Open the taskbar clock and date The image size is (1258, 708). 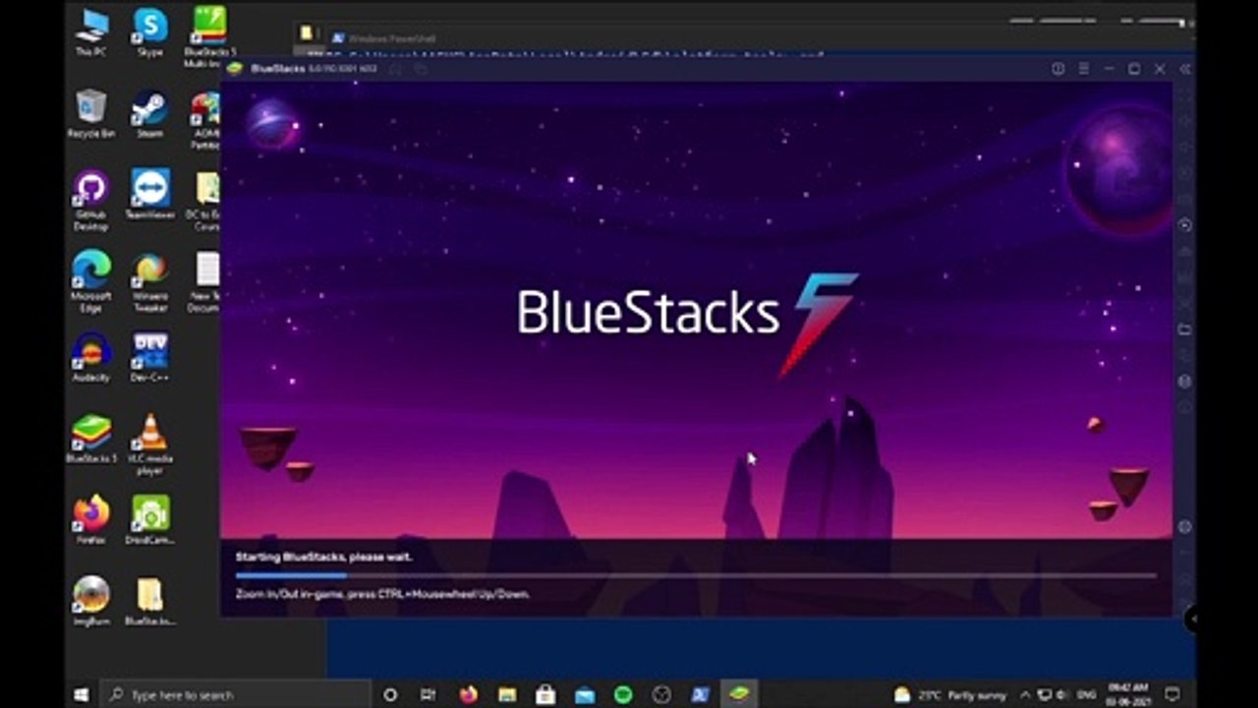click(1128, 694)
